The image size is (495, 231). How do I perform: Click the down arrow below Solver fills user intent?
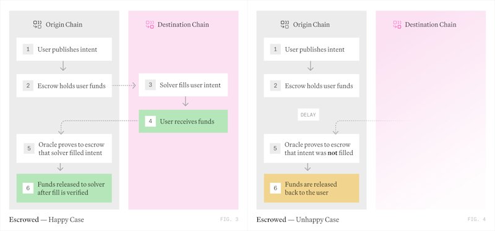pyautogui.click(x=186, y=101)
